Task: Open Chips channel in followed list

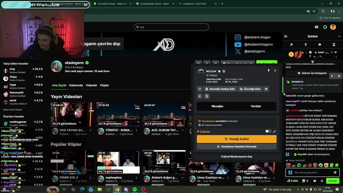Action: 23,78
